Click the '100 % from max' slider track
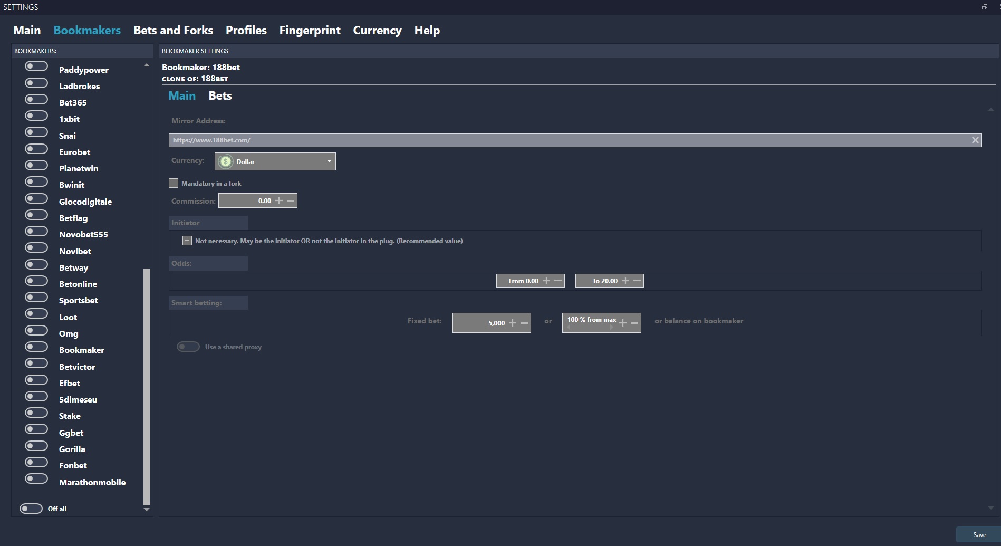The image size is (1001, 546). point(590,327)
